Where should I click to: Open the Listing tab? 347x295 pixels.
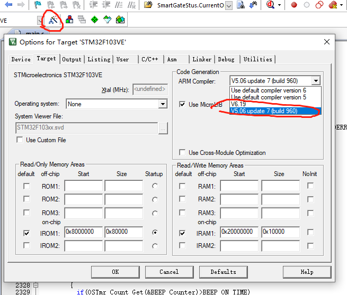point(99,59)
